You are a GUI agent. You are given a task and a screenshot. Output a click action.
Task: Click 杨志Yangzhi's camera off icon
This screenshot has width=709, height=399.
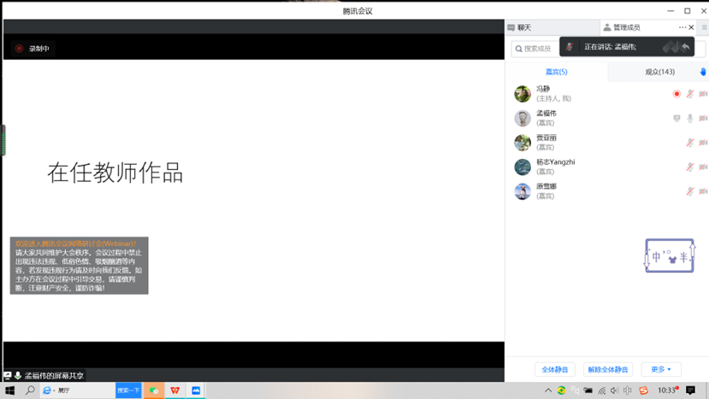(x=703, y=167)
